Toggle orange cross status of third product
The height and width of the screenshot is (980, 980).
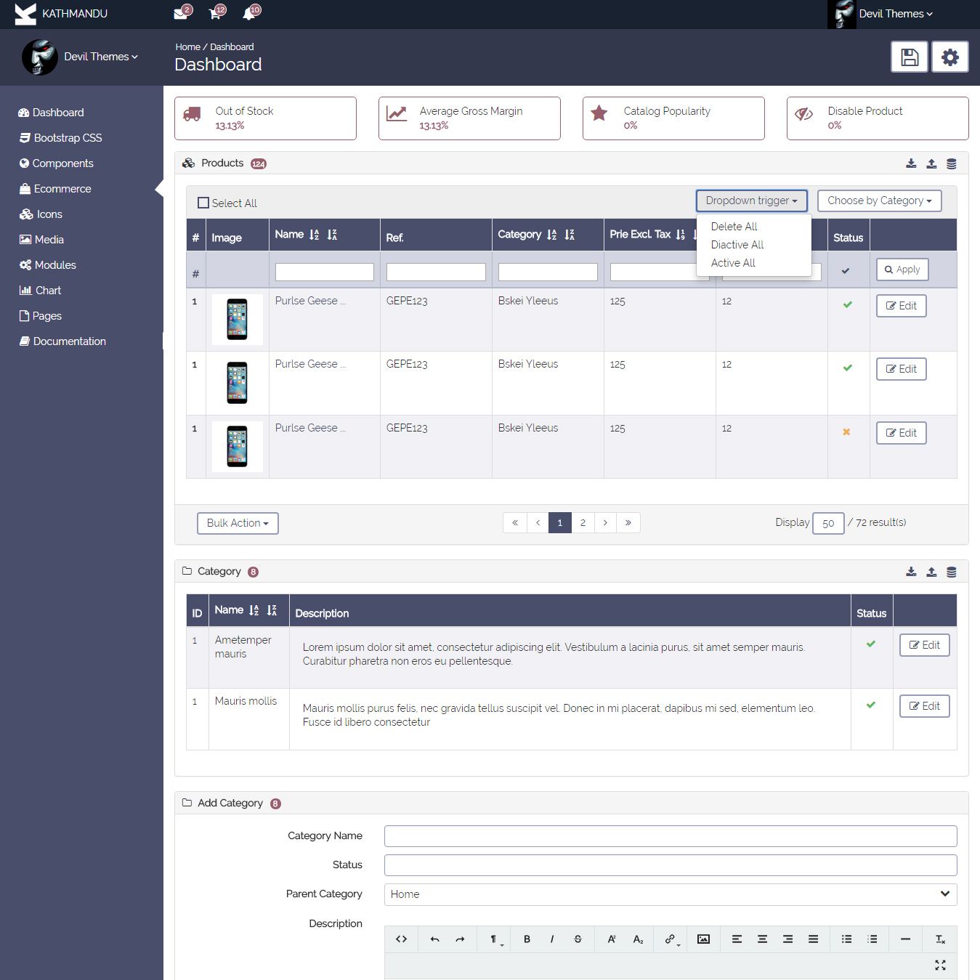pyautogui.click(x=846, y=432)
